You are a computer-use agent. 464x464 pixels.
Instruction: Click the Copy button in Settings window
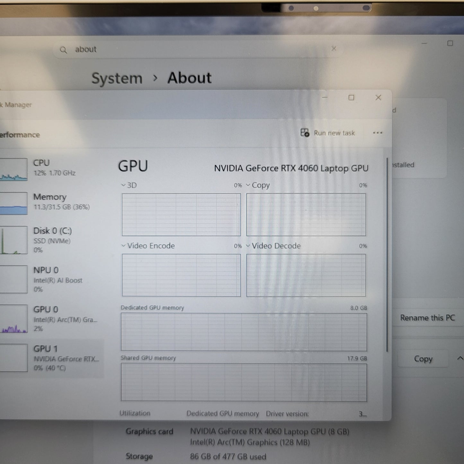coord(423,359)
